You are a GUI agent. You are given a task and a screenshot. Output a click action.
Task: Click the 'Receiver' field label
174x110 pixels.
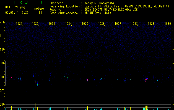56,10
